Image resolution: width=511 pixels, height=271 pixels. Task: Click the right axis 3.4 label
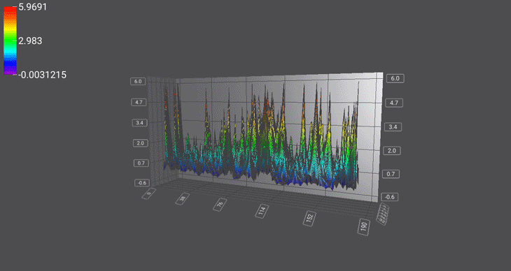click(x=393, y=127)
